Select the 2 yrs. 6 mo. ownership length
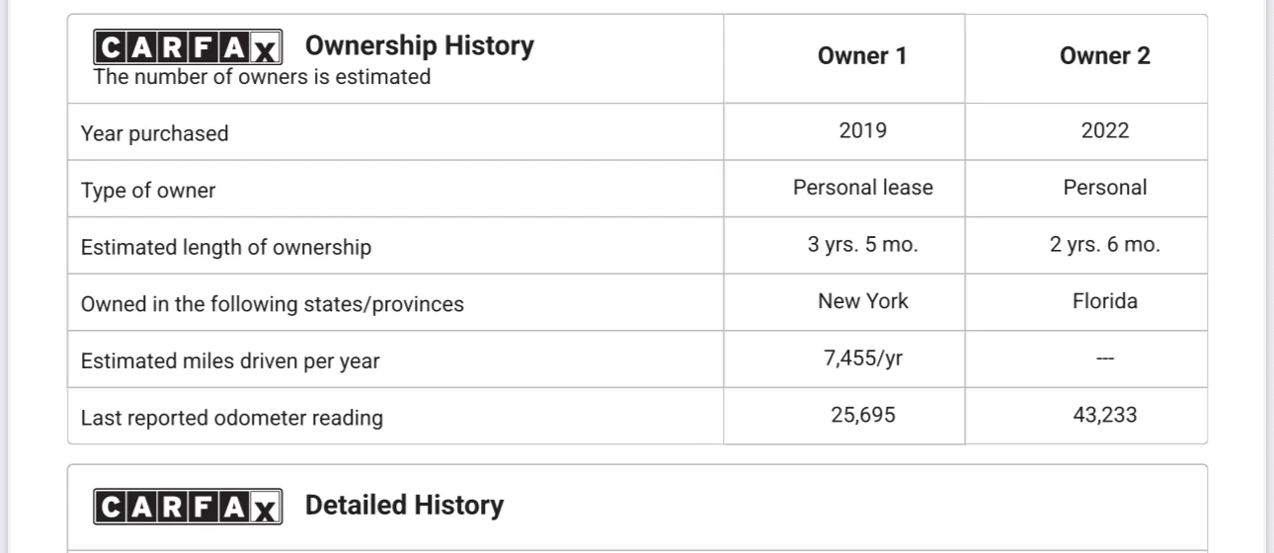This screenshot has width=1274, height=553. [1104, 245]
